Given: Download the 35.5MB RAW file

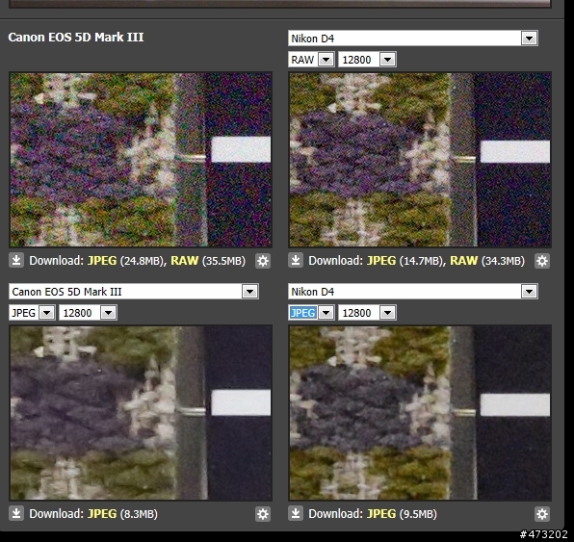Looking at the screenshot, I should (x=184, y=261).
